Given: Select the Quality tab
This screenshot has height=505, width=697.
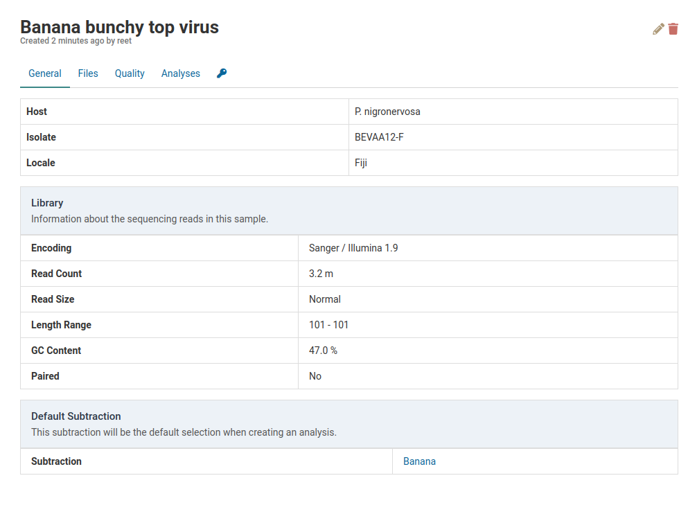Looking at the screenshot, I should point(130,73).
